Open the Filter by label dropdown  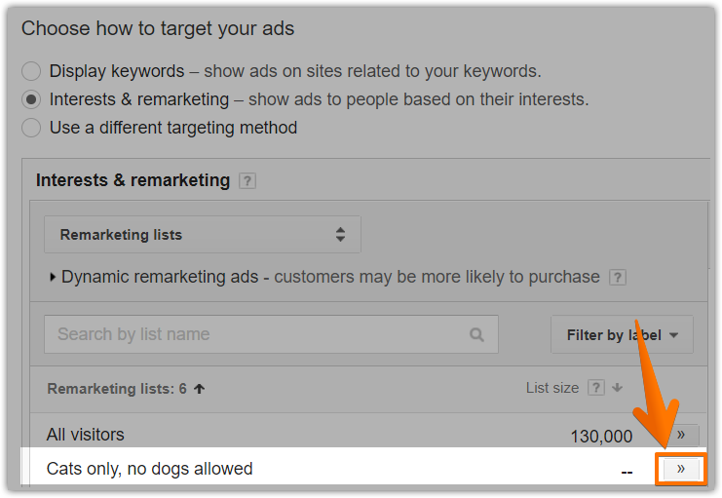point(622,335)
